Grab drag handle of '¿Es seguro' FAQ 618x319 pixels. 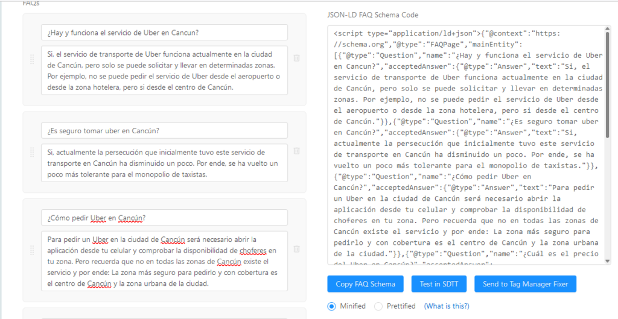pos(33,152)
